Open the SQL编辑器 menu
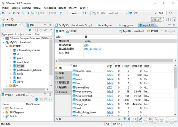 [50, 8]
